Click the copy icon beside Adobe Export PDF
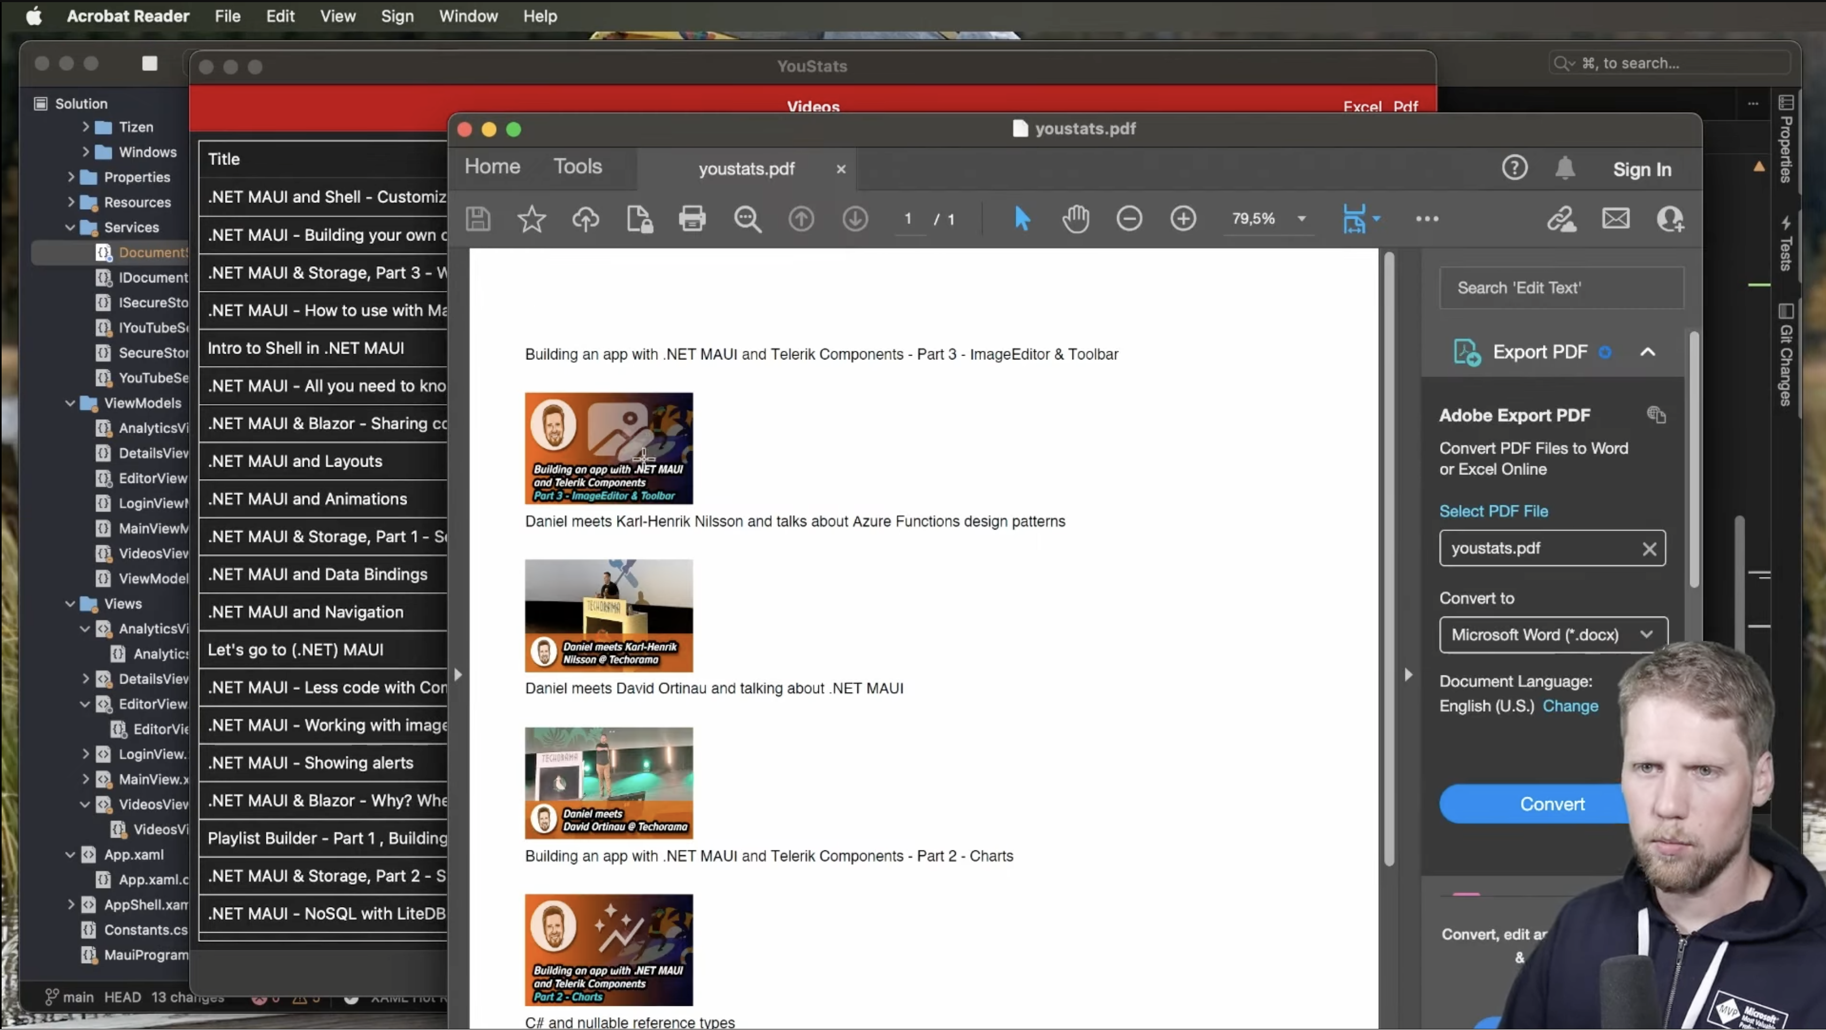Viewport: 1826px width, 1030px height. 1656,415
